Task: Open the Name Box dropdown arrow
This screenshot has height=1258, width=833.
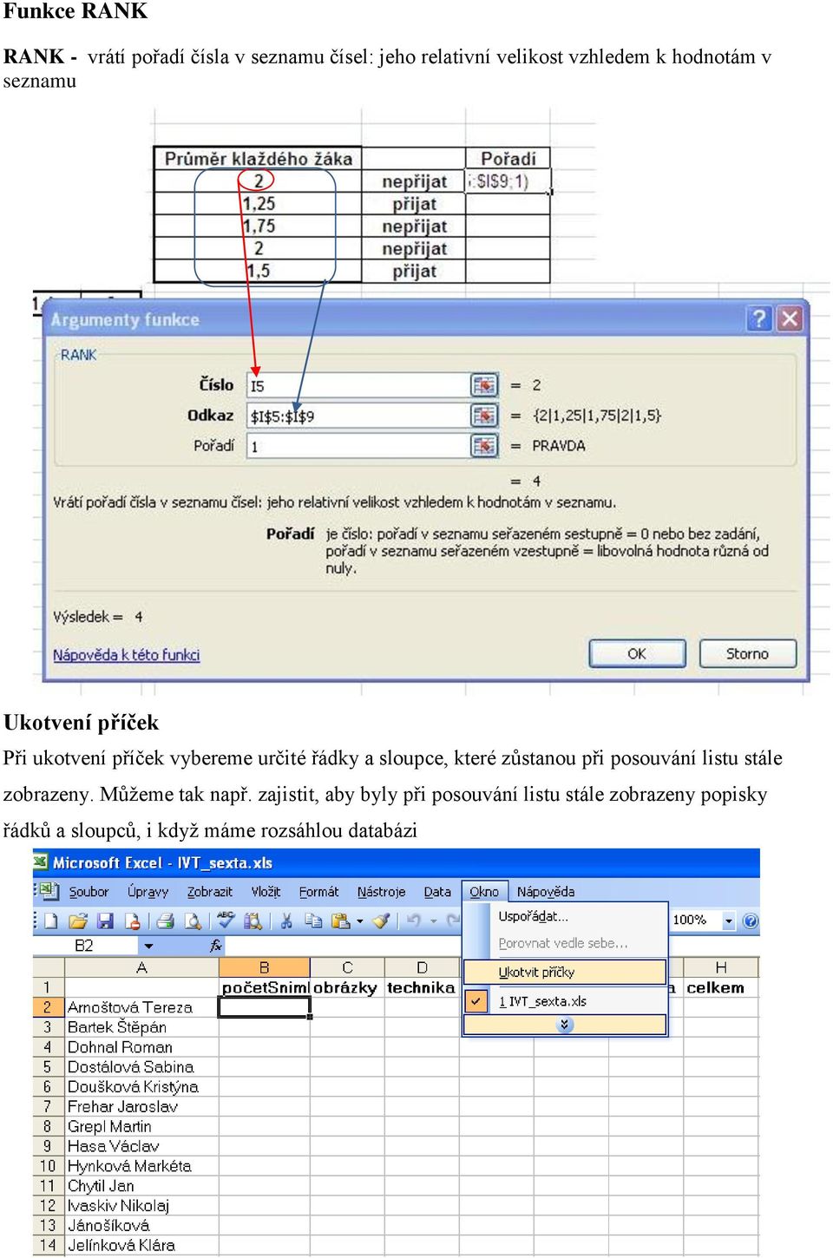Action: click(148, 946)
